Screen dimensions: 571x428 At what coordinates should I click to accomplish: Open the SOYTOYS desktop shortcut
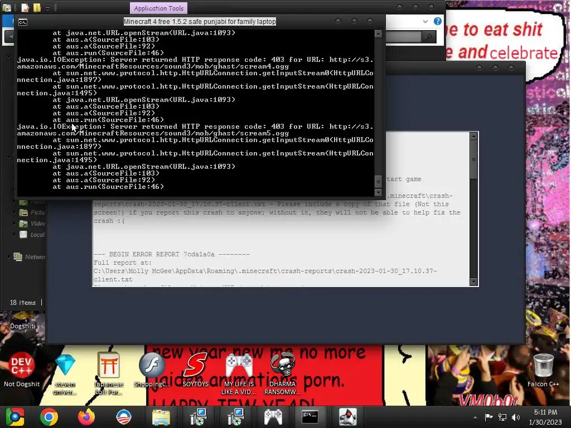coord(196,369)
